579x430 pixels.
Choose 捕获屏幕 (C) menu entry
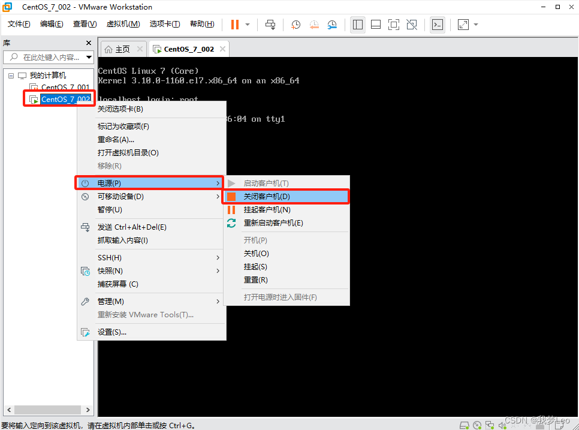[x=152, y=284]
